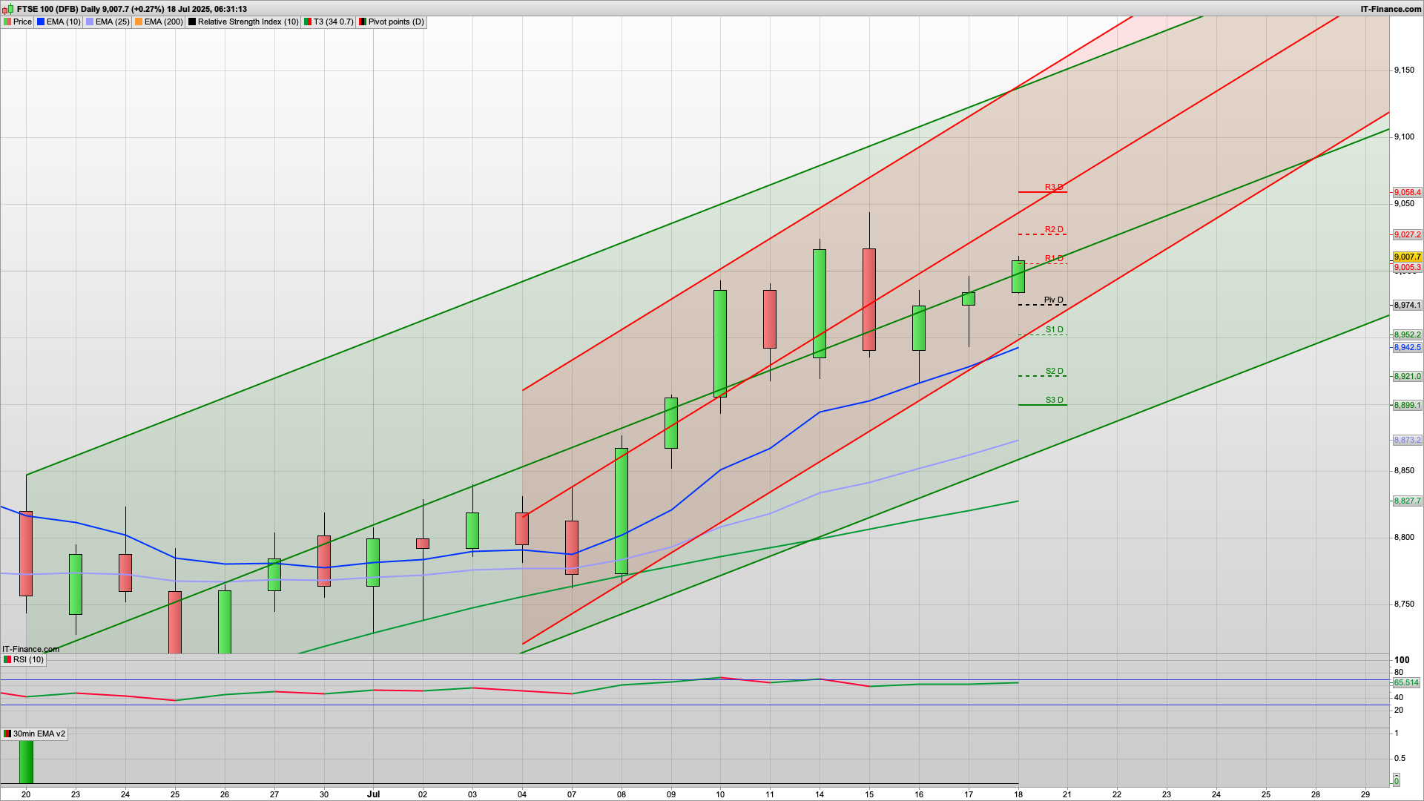
Task: Click the S3 D pivot line label
Action: coord(1055,400)
